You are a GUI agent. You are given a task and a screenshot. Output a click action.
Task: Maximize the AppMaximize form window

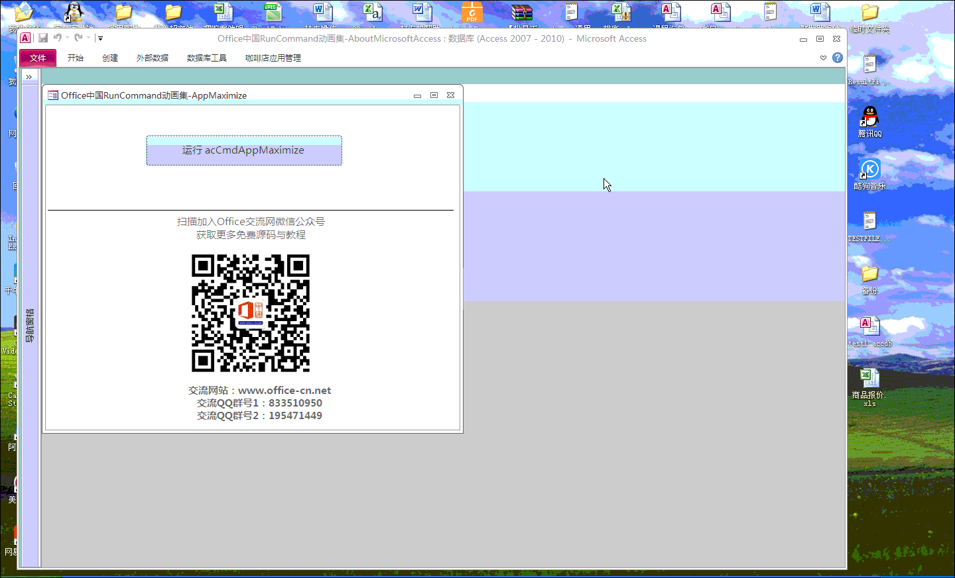point(434,95)
